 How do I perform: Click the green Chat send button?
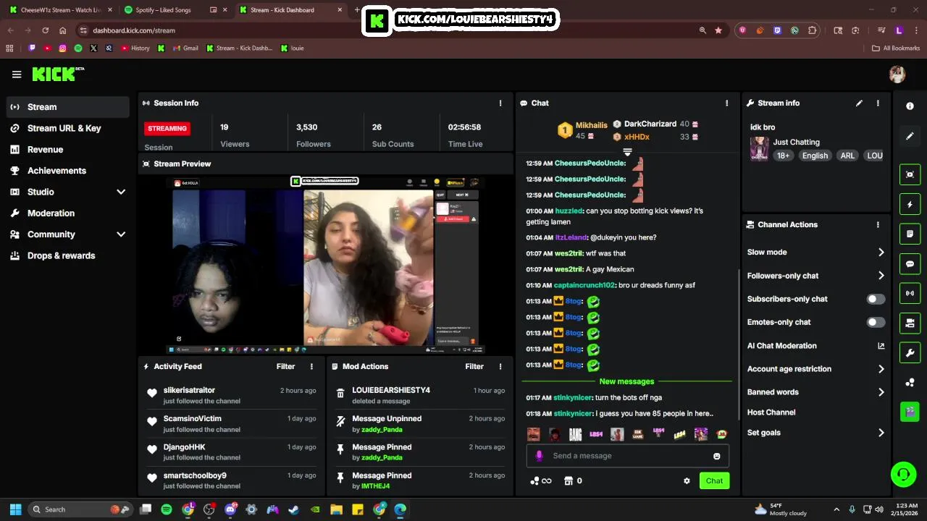click(714, 480)
